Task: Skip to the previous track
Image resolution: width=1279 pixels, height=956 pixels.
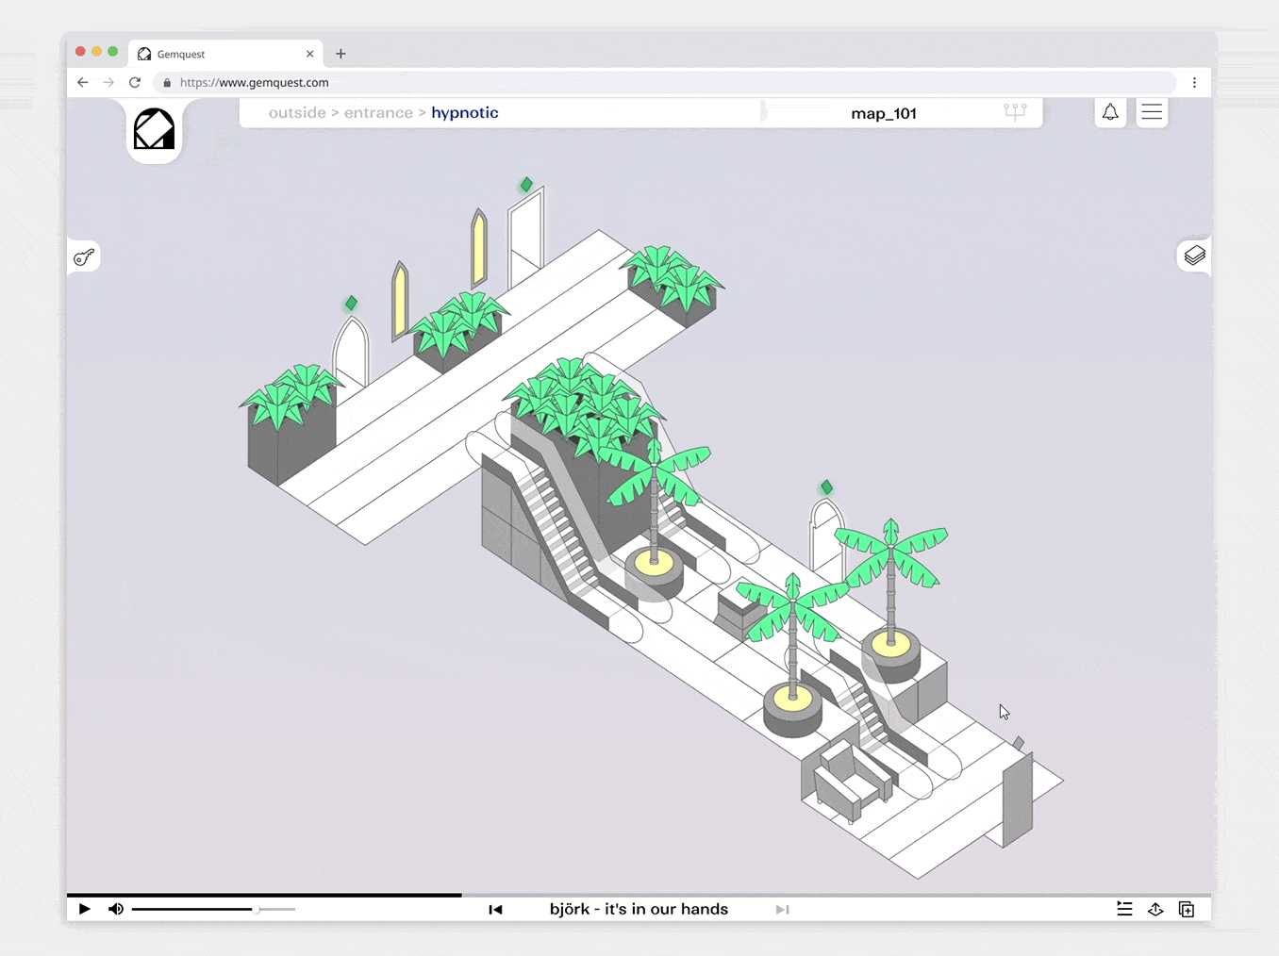Action: (495, 909)
